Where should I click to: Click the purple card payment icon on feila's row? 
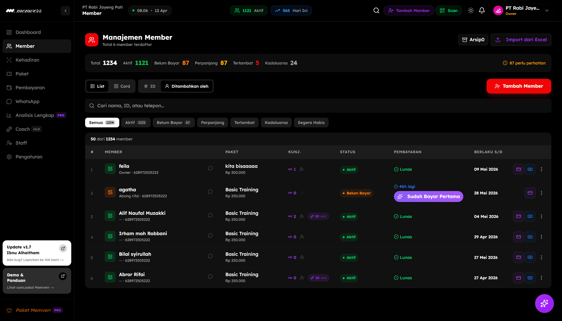tap(518, 169)
